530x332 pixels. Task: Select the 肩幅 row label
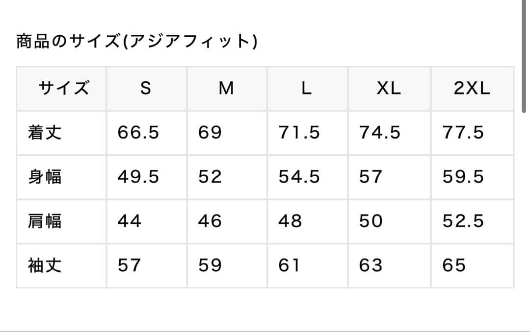[45, 221]
